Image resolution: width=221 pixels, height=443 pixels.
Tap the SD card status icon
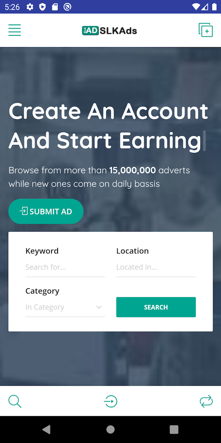[55, 7]
